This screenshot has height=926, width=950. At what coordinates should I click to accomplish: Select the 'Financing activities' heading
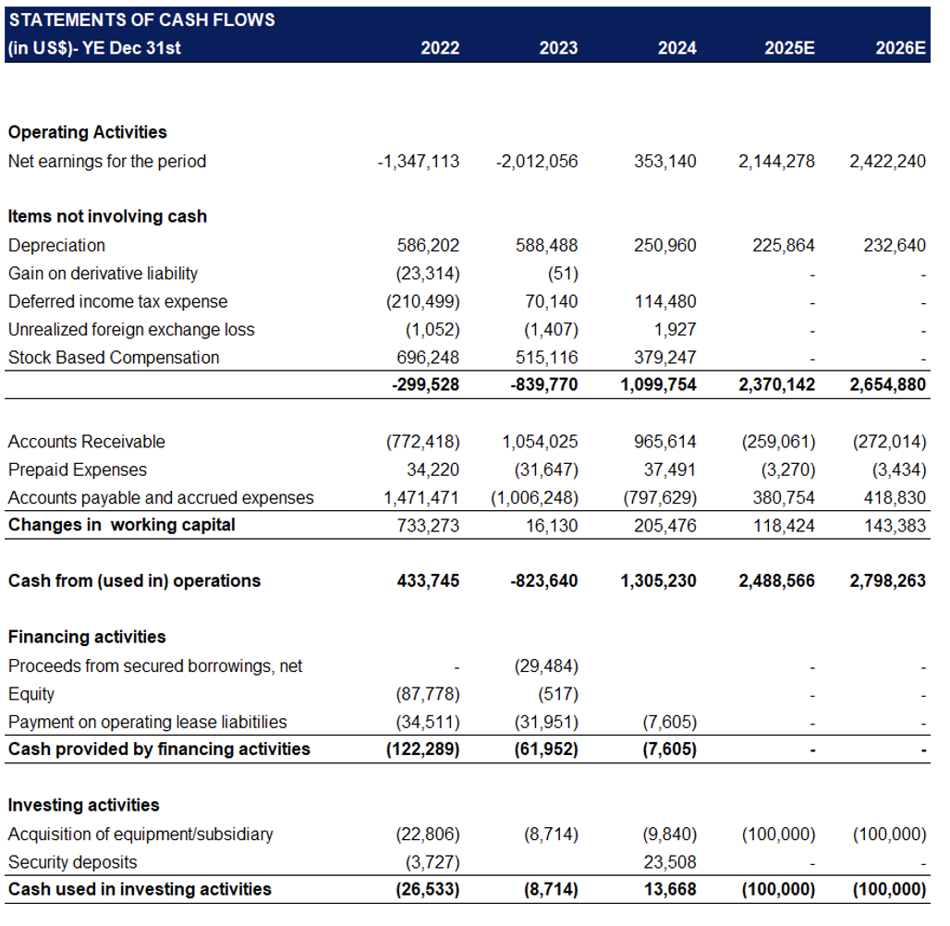[x=87, y=638]
